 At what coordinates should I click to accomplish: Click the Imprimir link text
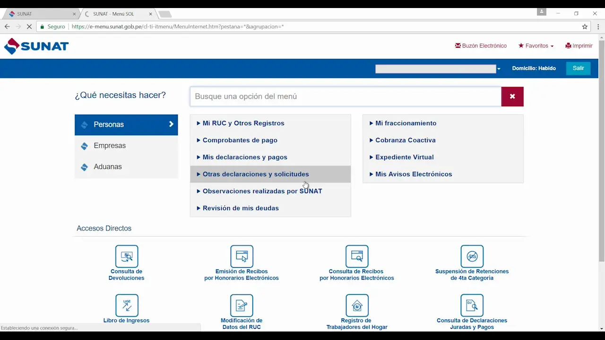pyautogui.click(x=582, y=46)
